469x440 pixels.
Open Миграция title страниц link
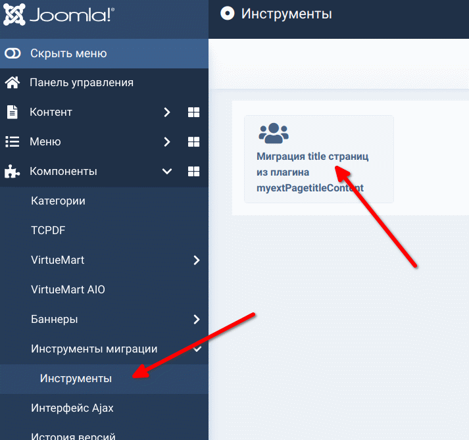tap(312, 172)
